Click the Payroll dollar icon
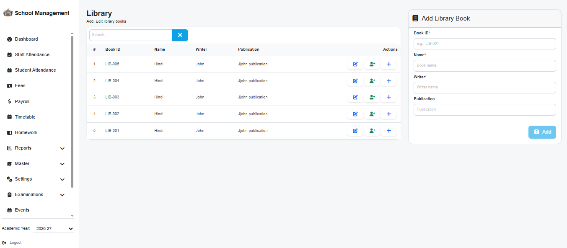The image size is (567, 248). click(10, 101)
